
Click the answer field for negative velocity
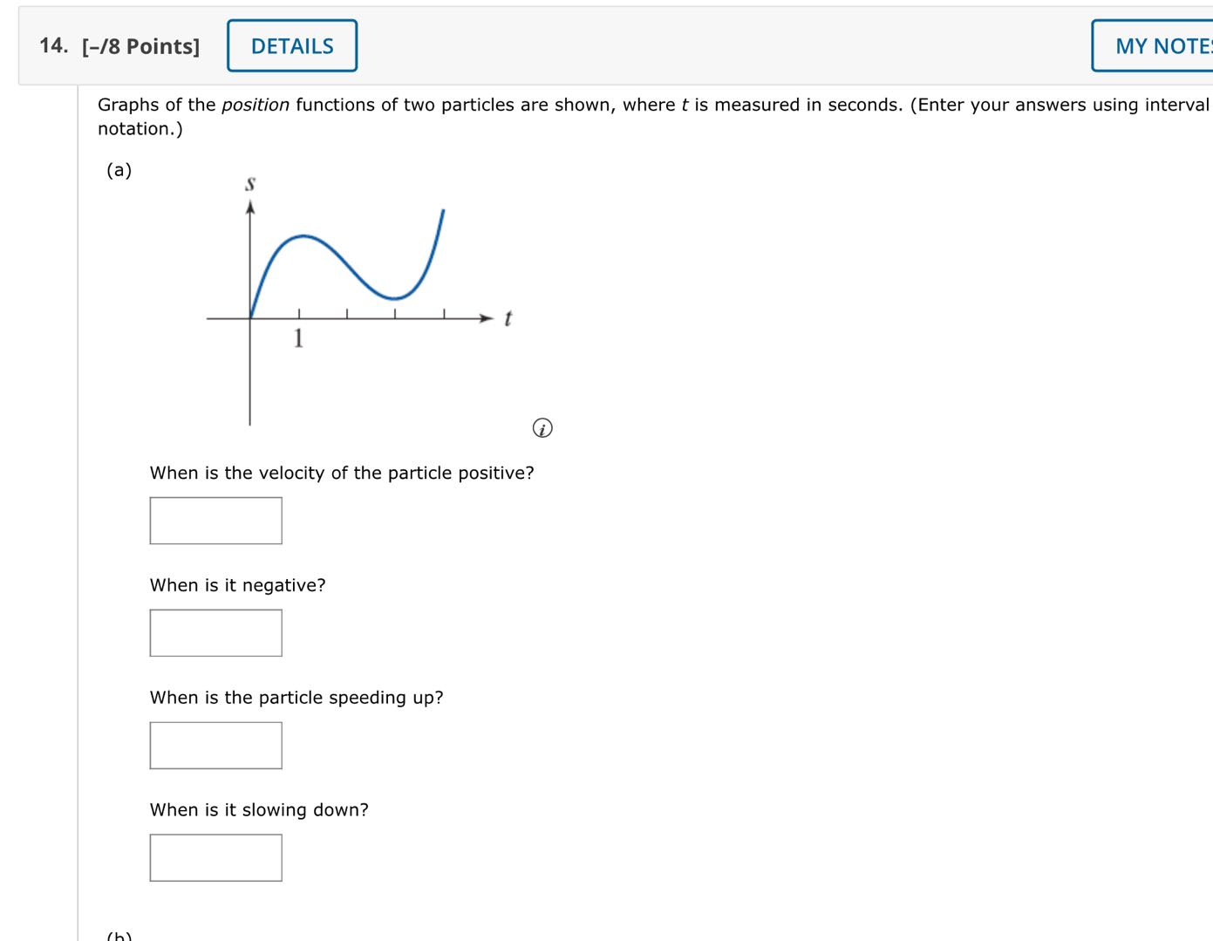[215, 633]
